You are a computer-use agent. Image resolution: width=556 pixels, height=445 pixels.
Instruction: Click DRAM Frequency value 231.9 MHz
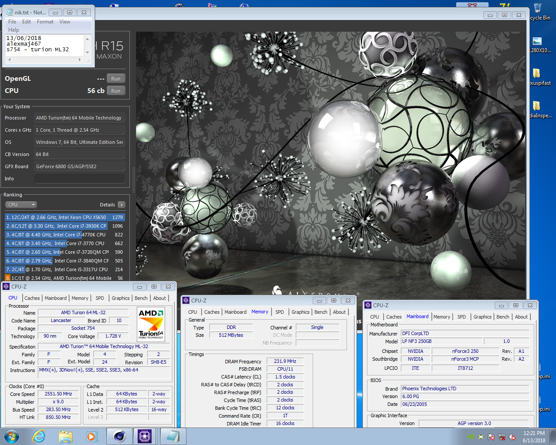click(x=285, y=361)
